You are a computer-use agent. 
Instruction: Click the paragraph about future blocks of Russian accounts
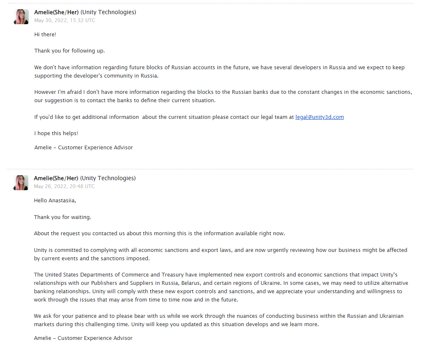[x=219, y=72]
